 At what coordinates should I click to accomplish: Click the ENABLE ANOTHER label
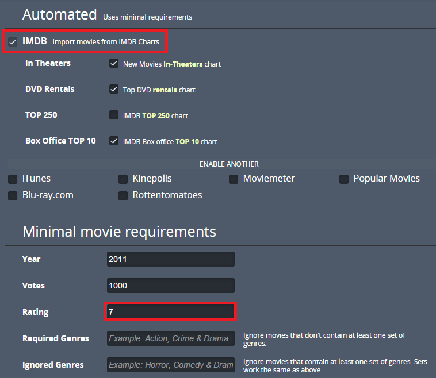coord(229,164)
